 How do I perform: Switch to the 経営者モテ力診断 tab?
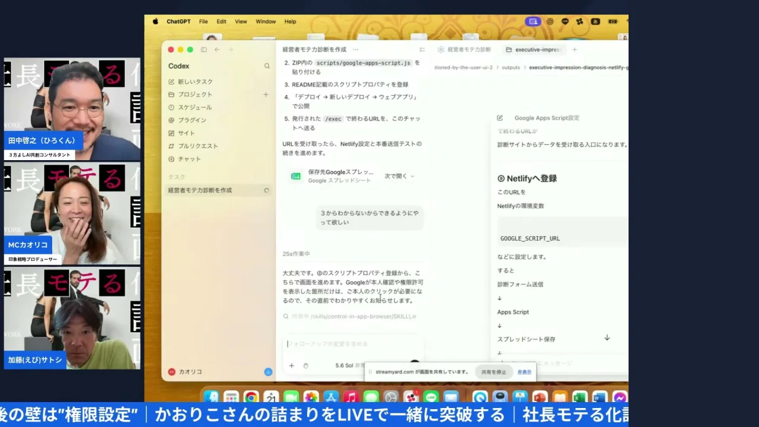(x=464, y=50)
